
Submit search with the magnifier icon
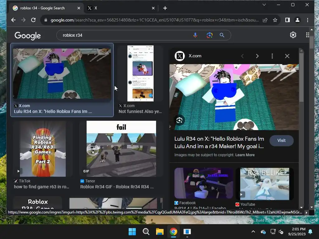222,35
